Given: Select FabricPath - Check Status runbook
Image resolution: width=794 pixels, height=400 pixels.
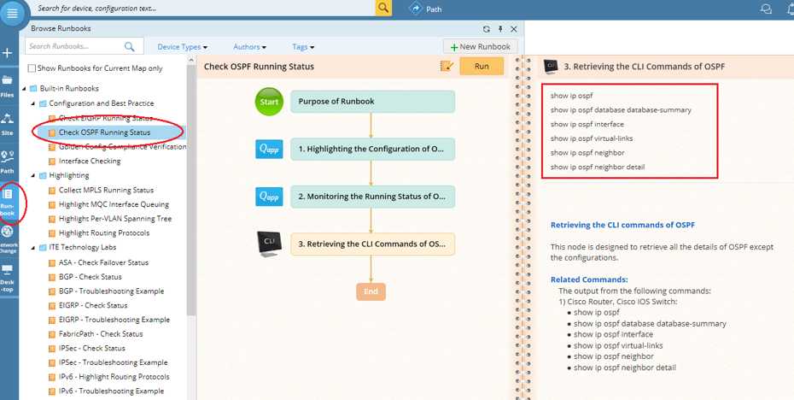Looking at the screenshot, I should coord(101,334).
